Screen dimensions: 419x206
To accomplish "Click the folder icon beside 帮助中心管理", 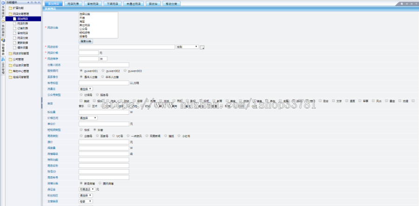I will click(x=10, y=71).
